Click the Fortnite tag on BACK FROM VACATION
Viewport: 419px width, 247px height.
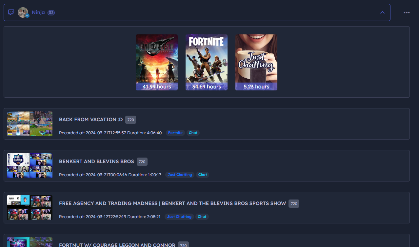[x=175, y=133]
